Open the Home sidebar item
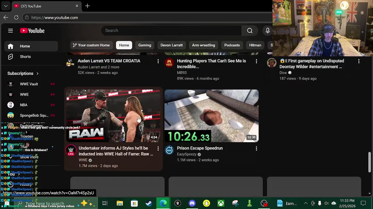The width and height of the screenshot is (373, 209). [31, 46]
